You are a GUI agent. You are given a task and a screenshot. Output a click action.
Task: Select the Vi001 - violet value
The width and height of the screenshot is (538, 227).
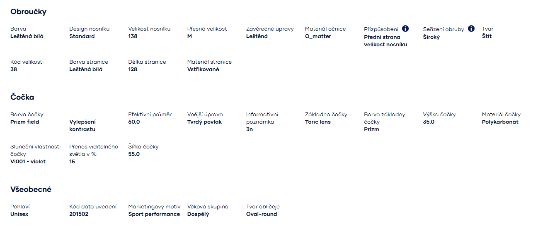pyautogui.click(x=28, y=162)
